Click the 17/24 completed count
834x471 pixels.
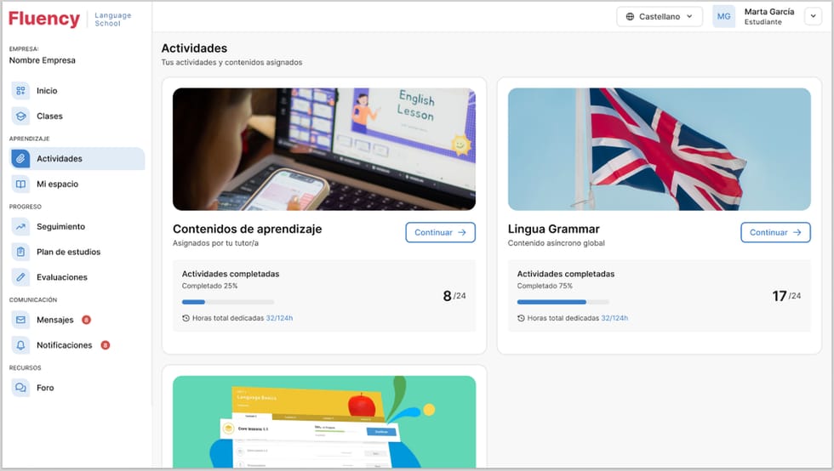tap(786, 296)
